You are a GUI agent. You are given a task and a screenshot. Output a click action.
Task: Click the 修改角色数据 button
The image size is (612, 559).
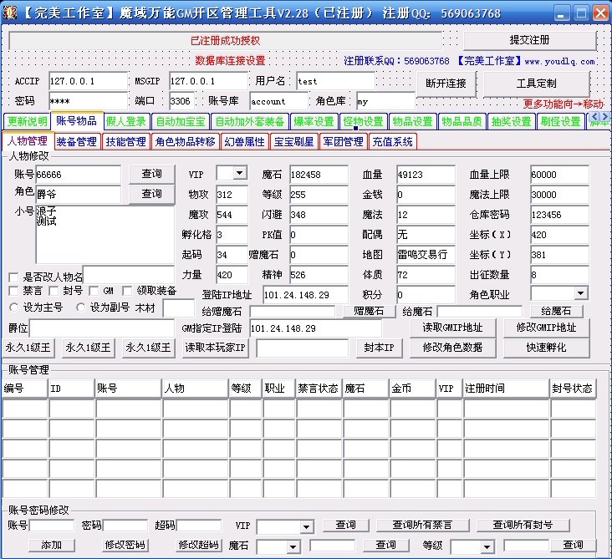[x=452, y=348]
